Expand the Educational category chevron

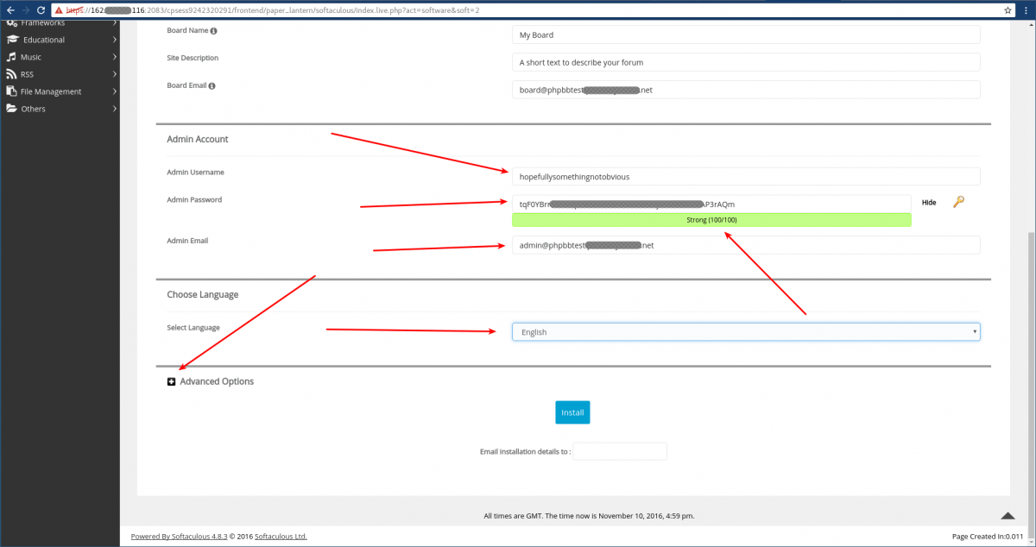(x=114, y=40)
